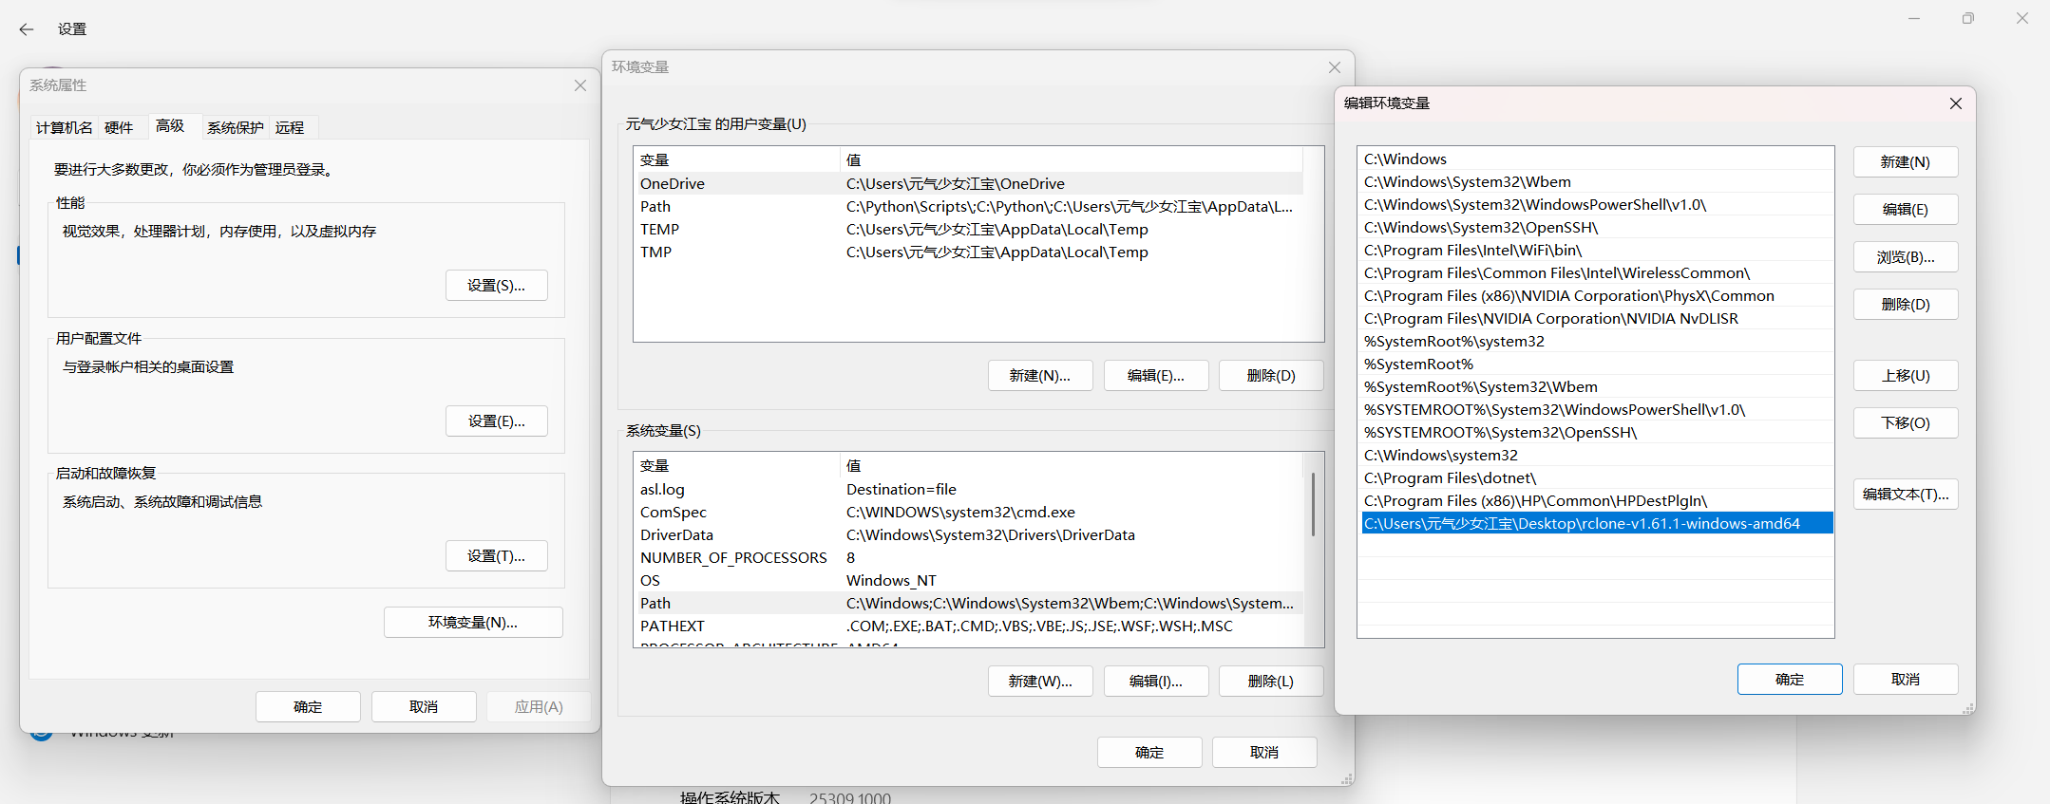Viewport: 2050px width, 804px height.
Task: Close the 系统属性 dialog
Action: tap(579, 85)
